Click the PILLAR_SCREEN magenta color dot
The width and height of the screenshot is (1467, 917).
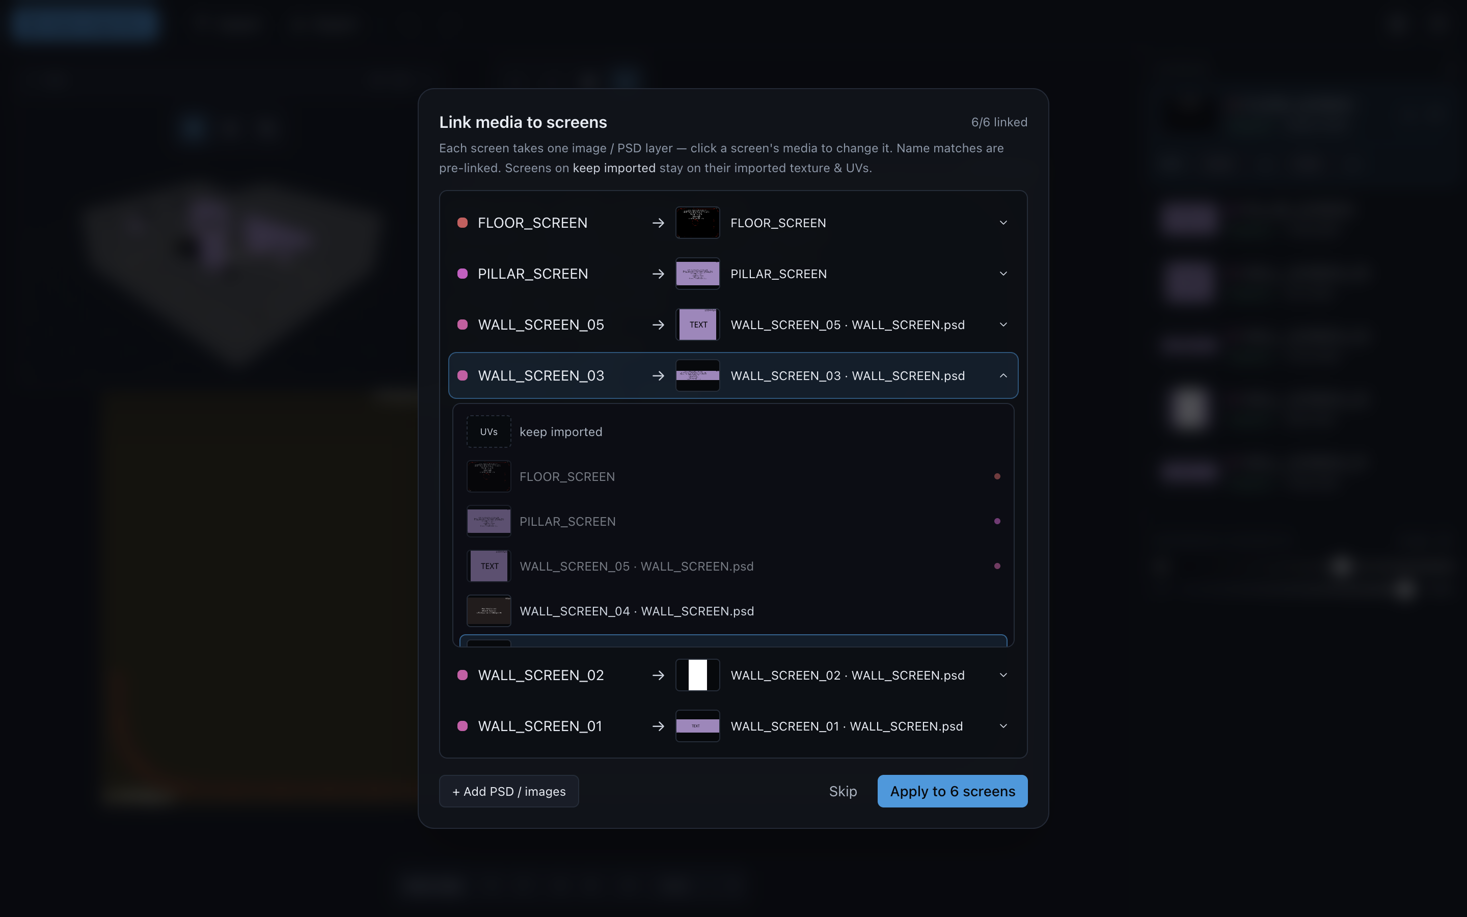(x=463, y=274)
